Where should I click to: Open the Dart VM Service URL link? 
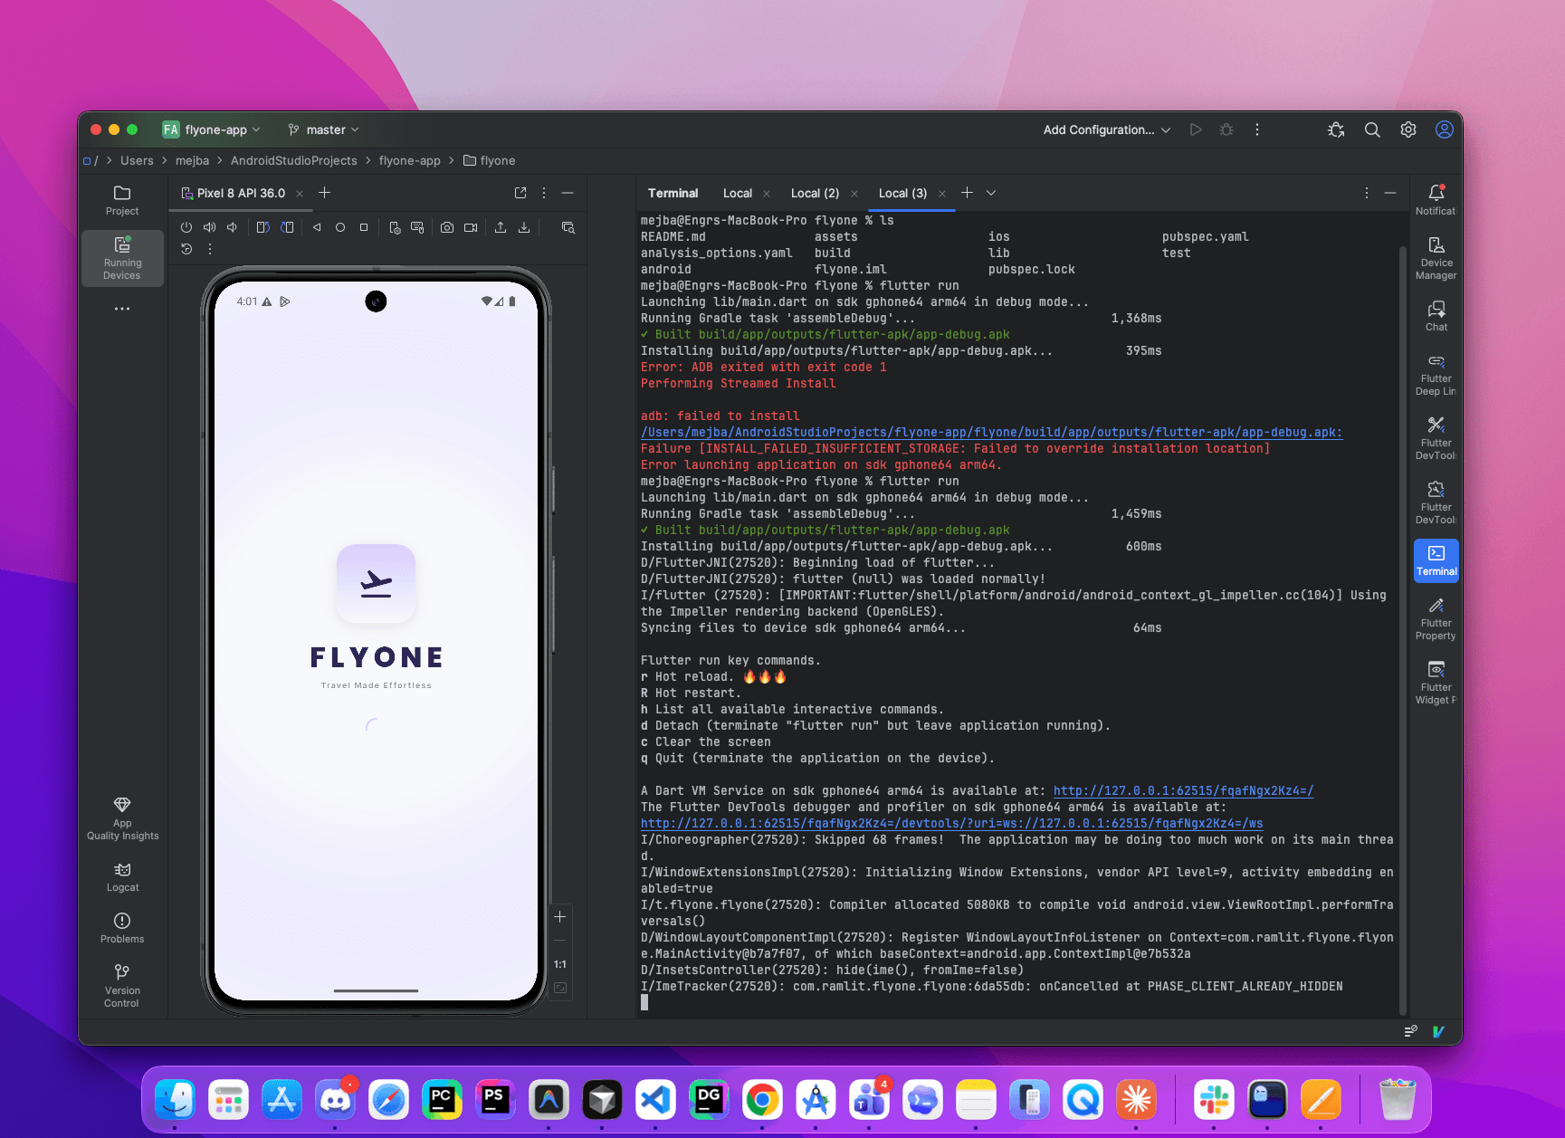point(1183,790)
